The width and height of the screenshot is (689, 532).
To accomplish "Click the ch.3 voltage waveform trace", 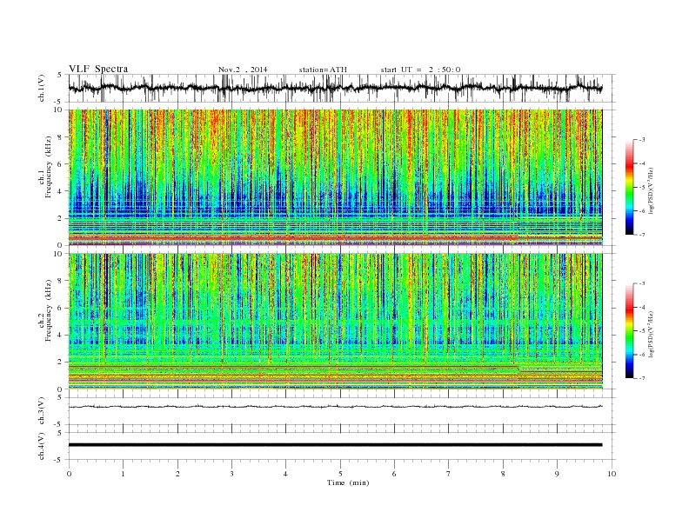I will (x=335, y=407).
